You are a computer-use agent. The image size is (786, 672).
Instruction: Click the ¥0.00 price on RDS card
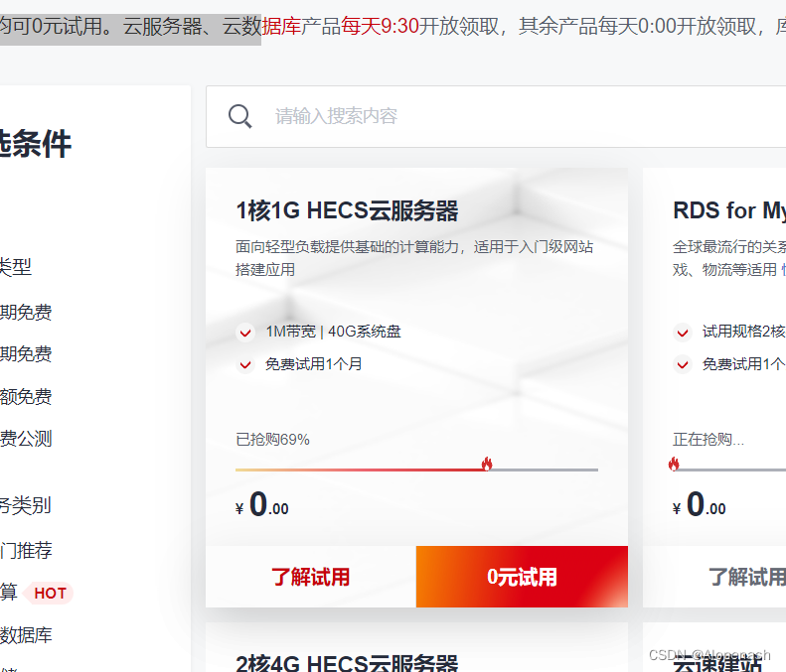(699, 504)
